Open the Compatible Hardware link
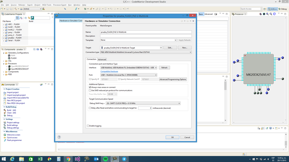The image size is (289, 162). 109,71
